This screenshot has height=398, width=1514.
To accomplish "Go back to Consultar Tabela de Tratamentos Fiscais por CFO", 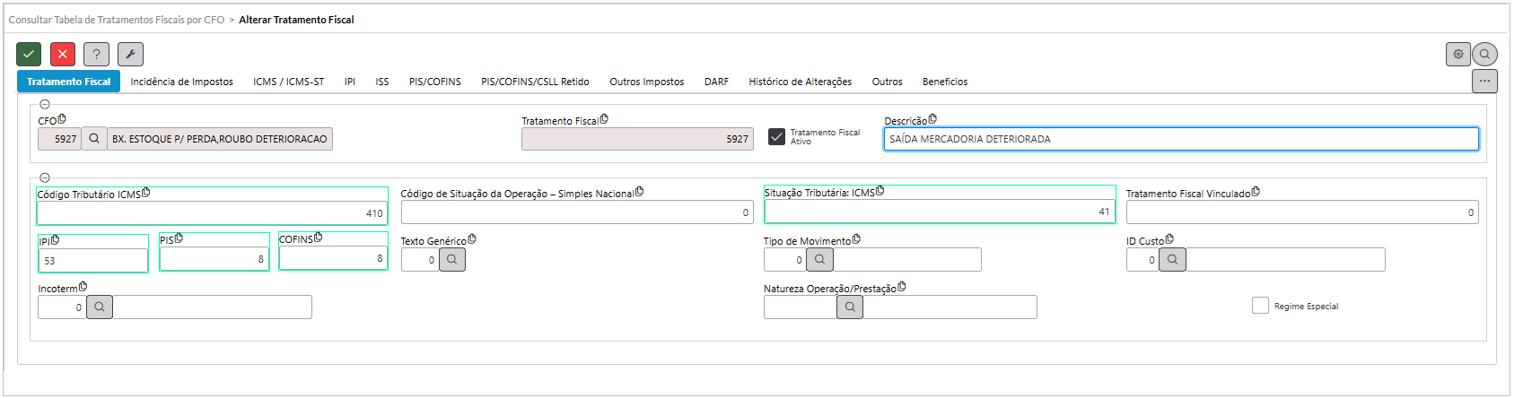I will tap(117, 20).
